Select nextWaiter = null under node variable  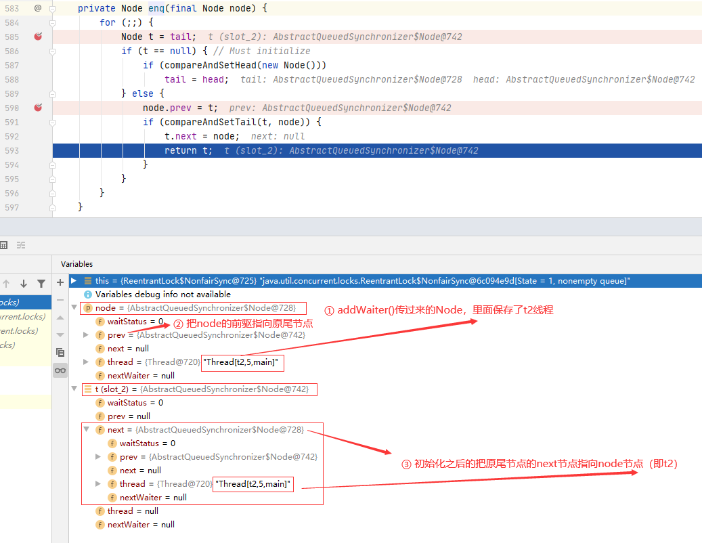(x=385, y=375)
